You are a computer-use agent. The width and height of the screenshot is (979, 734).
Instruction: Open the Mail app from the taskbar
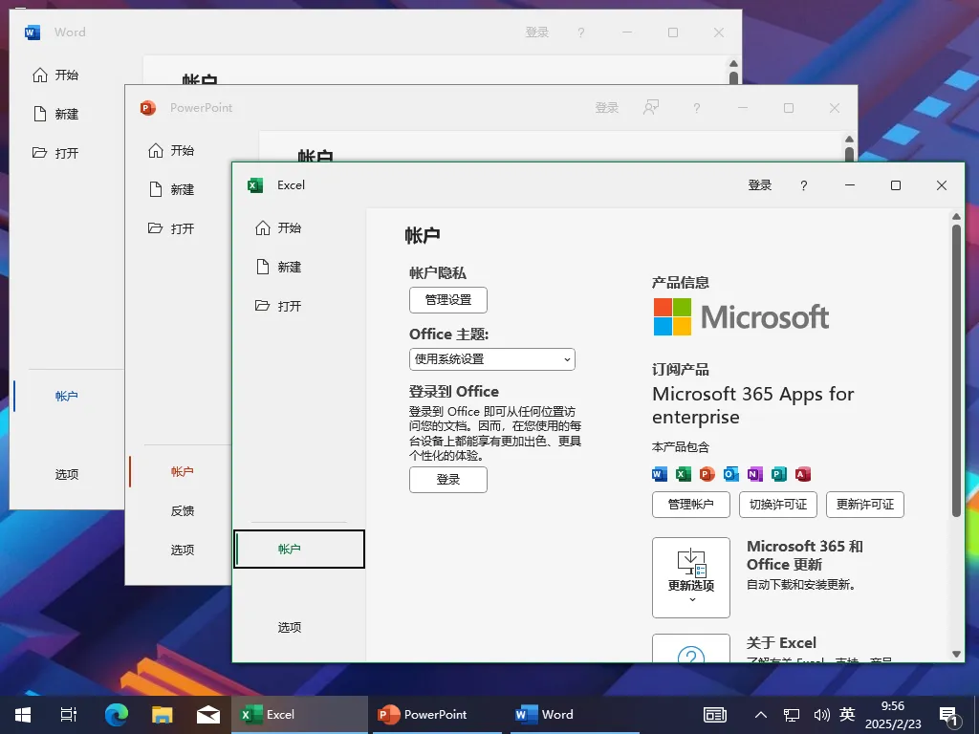(x=208, y=714)
